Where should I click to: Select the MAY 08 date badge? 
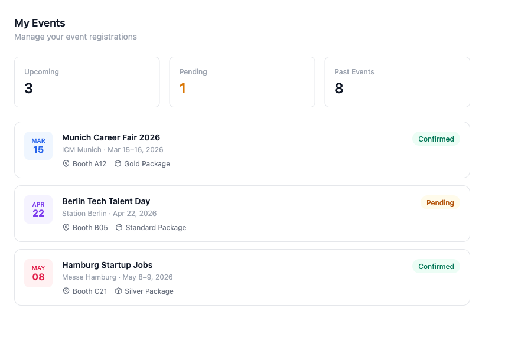pos(38,273)
